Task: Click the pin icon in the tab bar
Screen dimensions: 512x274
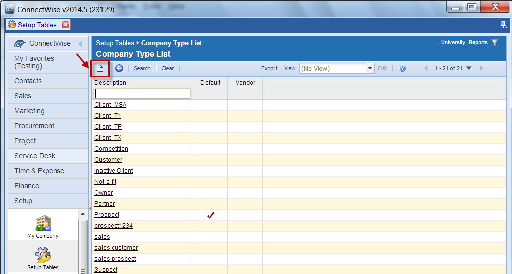Action: (x=503, y=24)
